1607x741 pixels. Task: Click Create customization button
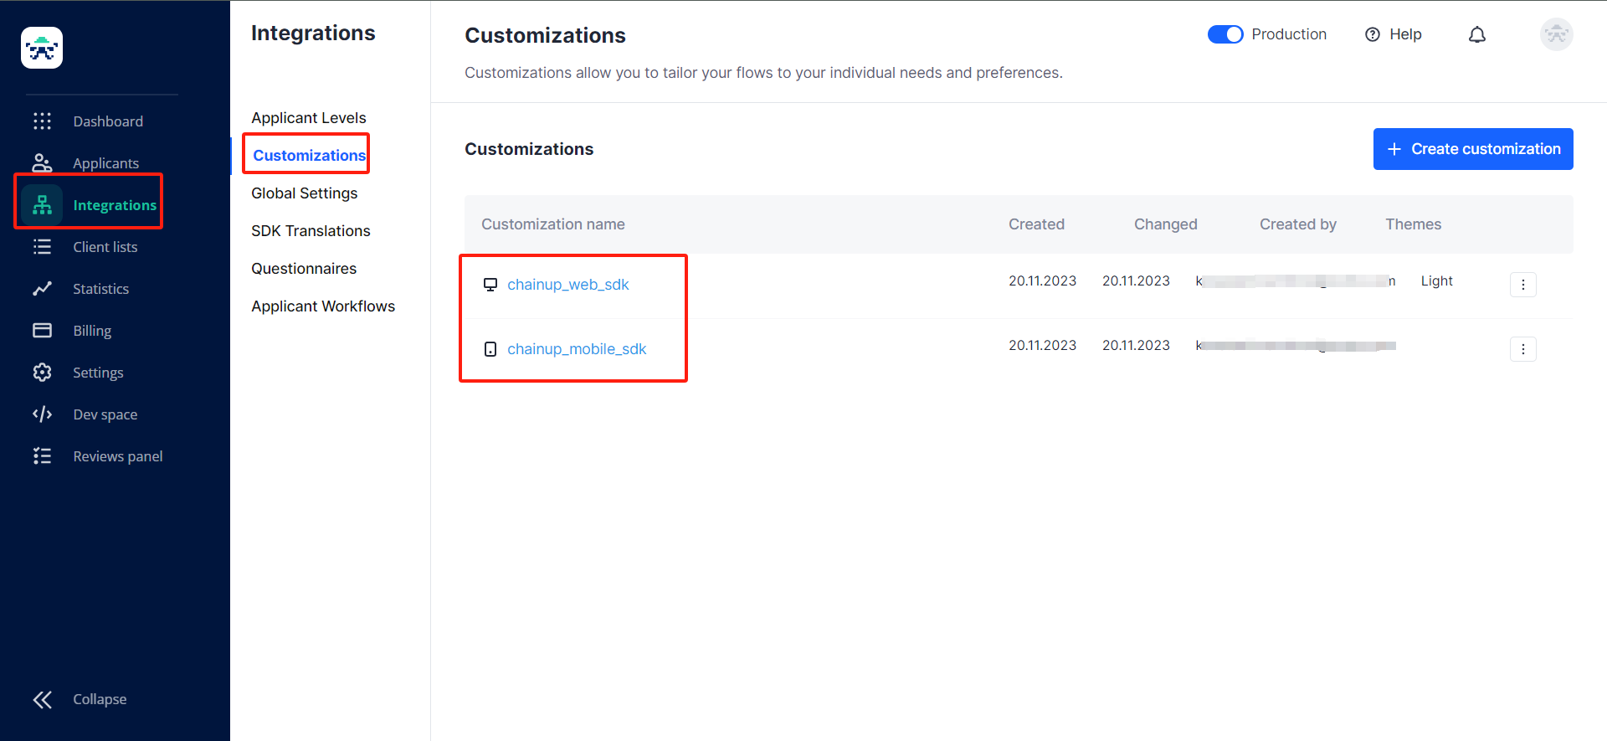(x=1472, y=149)
